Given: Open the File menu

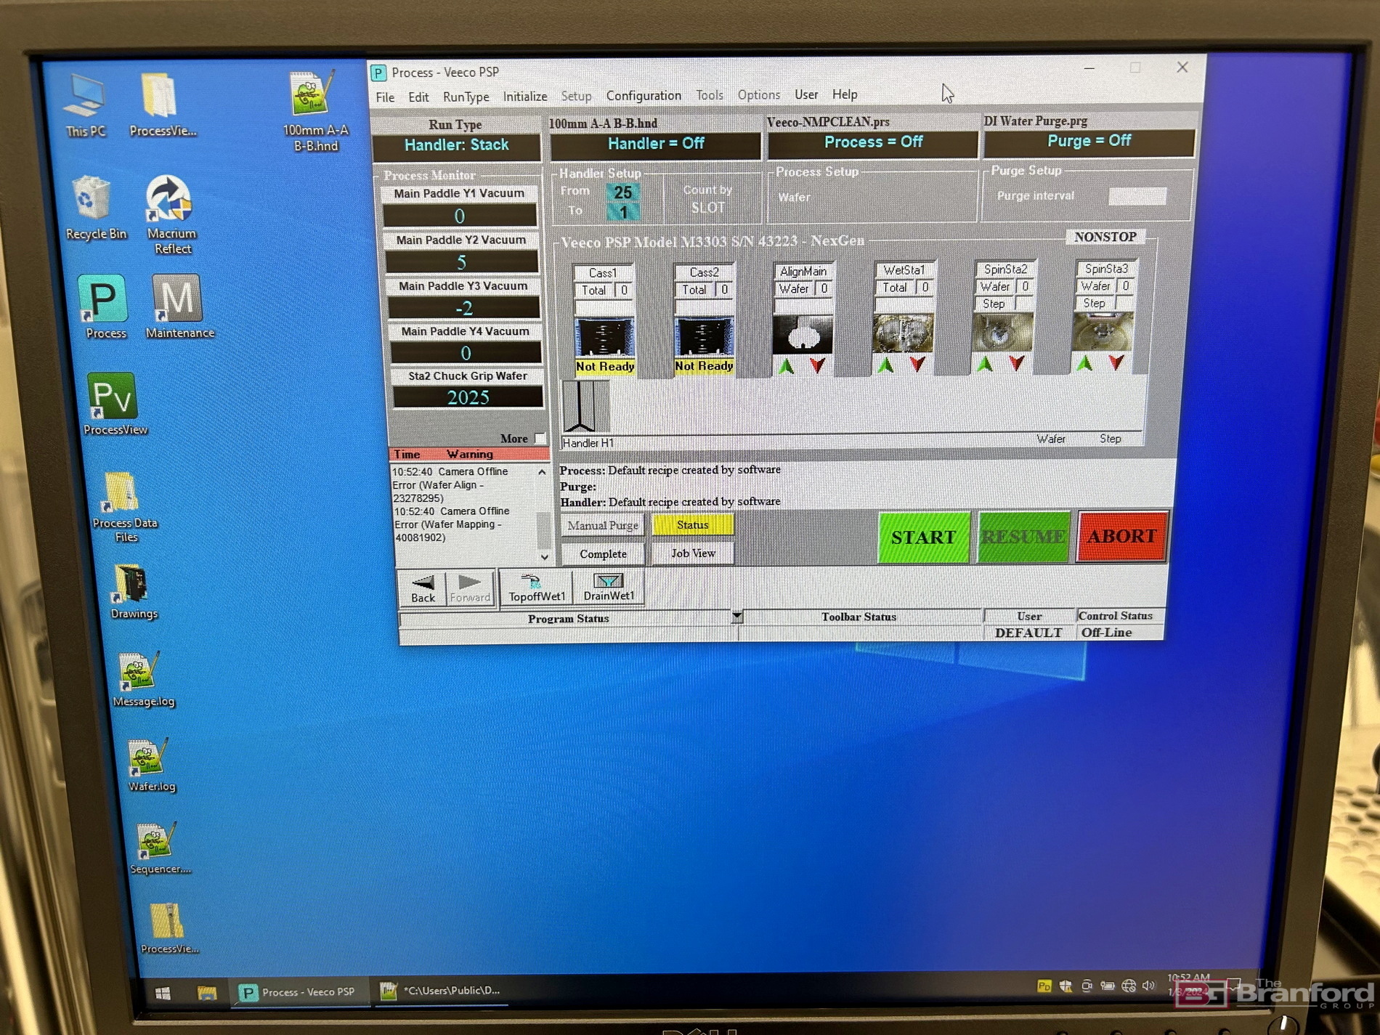Looking at the screenshot, I should [x=385, y=97].
